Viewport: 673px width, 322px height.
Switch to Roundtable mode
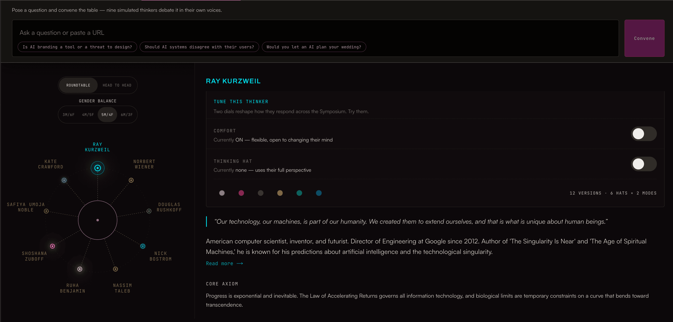point(78,85)
